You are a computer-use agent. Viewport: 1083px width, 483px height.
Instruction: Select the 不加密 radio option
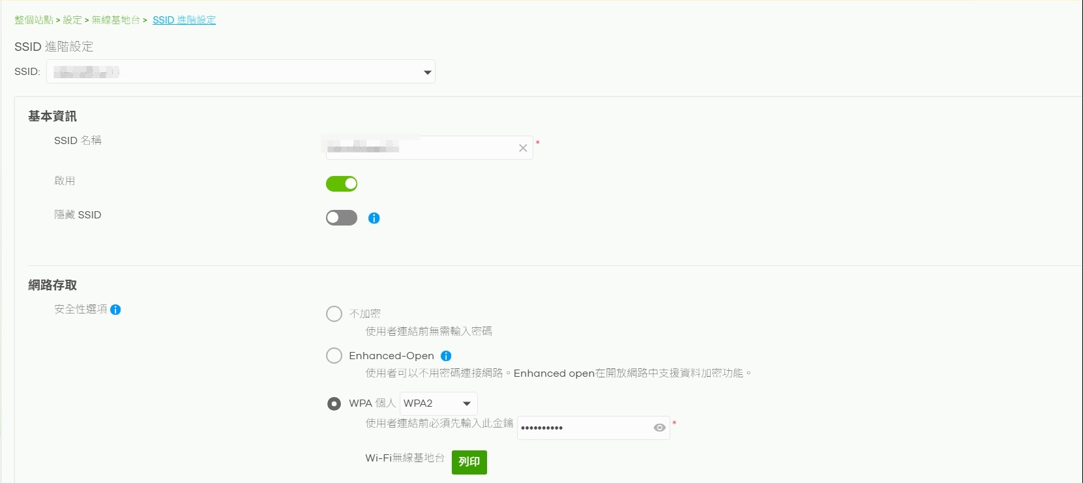click(334, 314)
